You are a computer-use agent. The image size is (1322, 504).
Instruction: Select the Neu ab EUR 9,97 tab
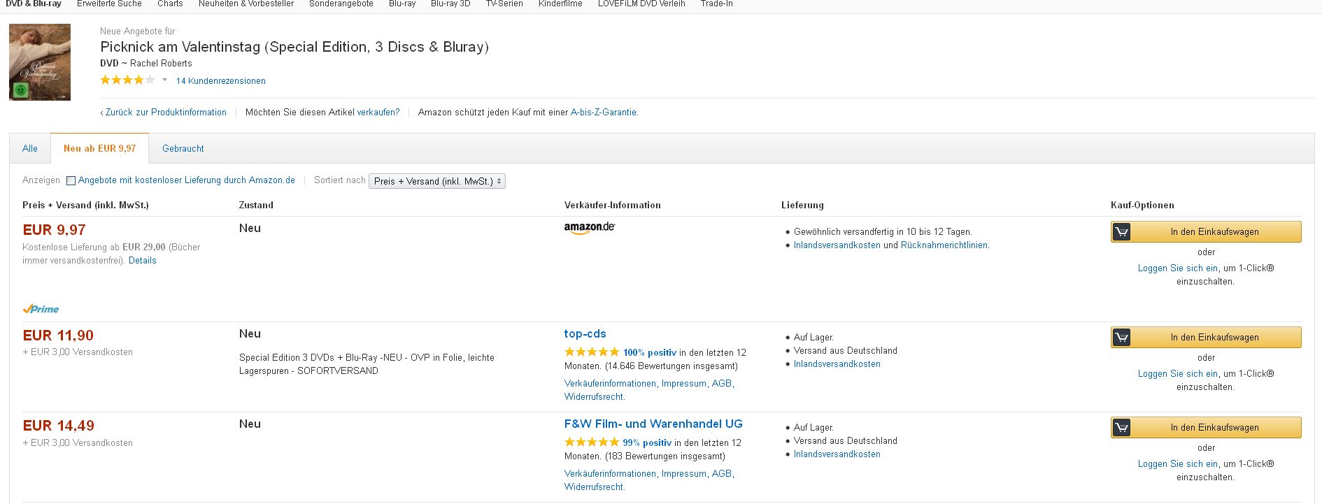(x=100, y=148)
